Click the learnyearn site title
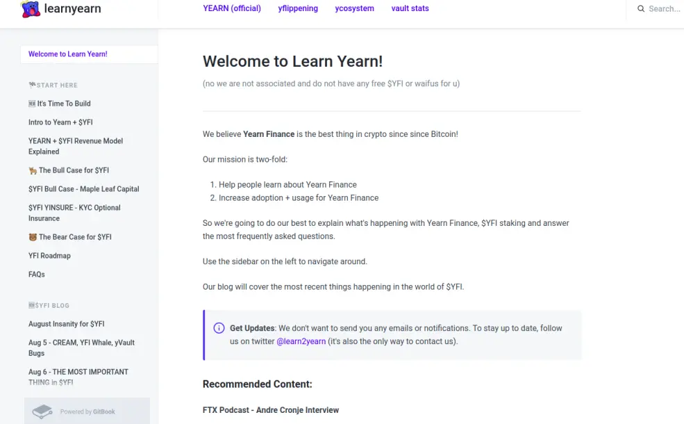 [x=72, y=8]
